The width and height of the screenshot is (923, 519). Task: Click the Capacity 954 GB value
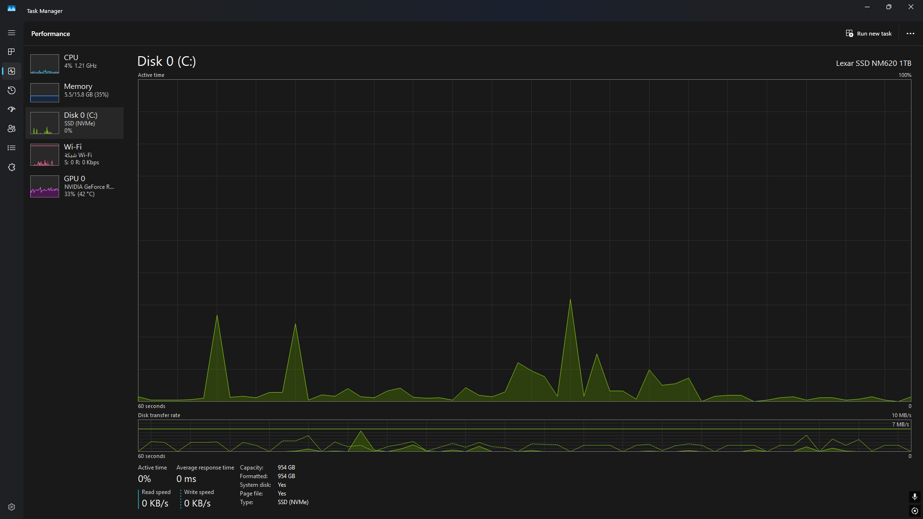(x=287, y=468)
